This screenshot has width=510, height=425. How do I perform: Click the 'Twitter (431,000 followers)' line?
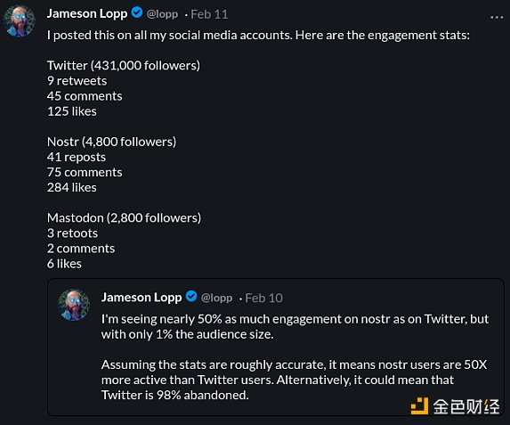pyautogui.click(x=124, y=65)
